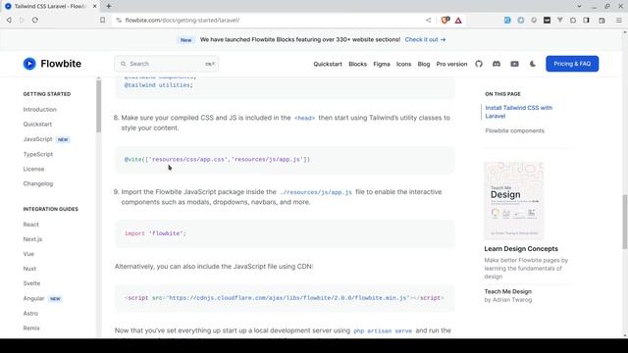
Task: Open Introduction in the sidebar
Action: pyautogui.click(x=39, y=109)
